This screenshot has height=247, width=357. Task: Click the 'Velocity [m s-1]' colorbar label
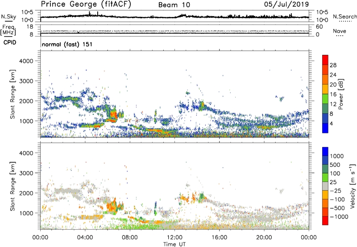pos(353,186)
